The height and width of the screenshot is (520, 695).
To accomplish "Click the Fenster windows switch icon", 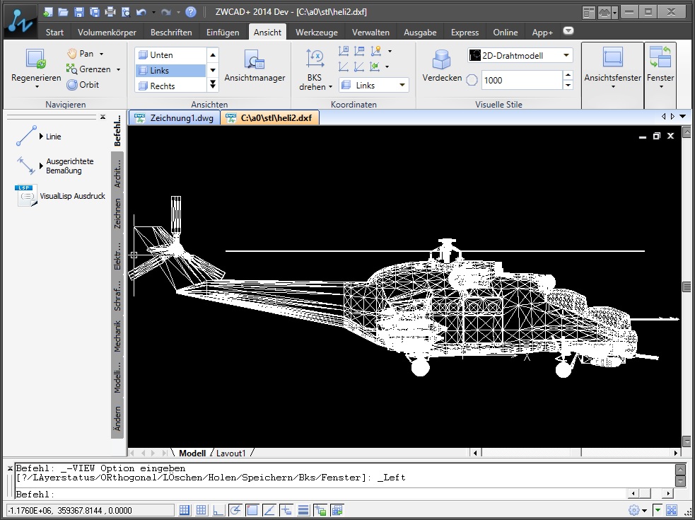I will click(x=660, y=58).
